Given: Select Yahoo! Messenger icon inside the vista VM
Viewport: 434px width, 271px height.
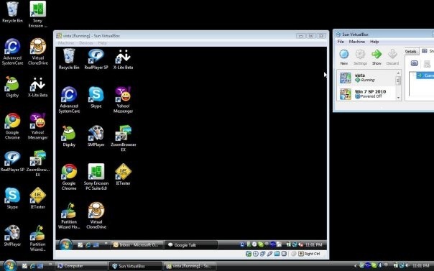Looking at the screenshot, I should click(x=123, y=100).
